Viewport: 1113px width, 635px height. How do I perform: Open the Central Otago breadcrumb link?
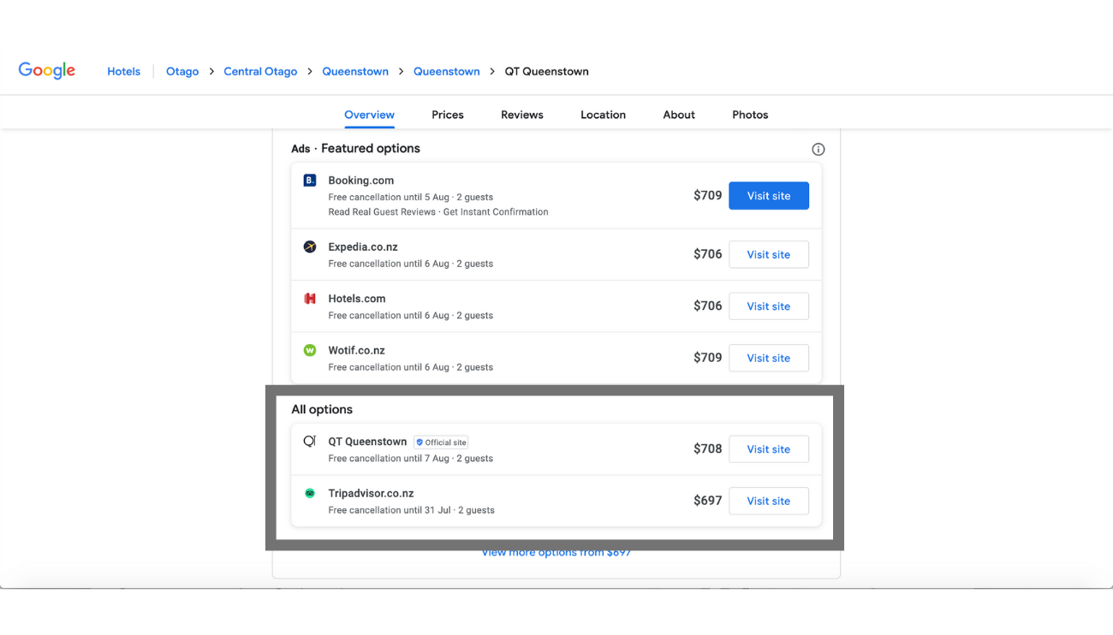(x=260, y=72)
